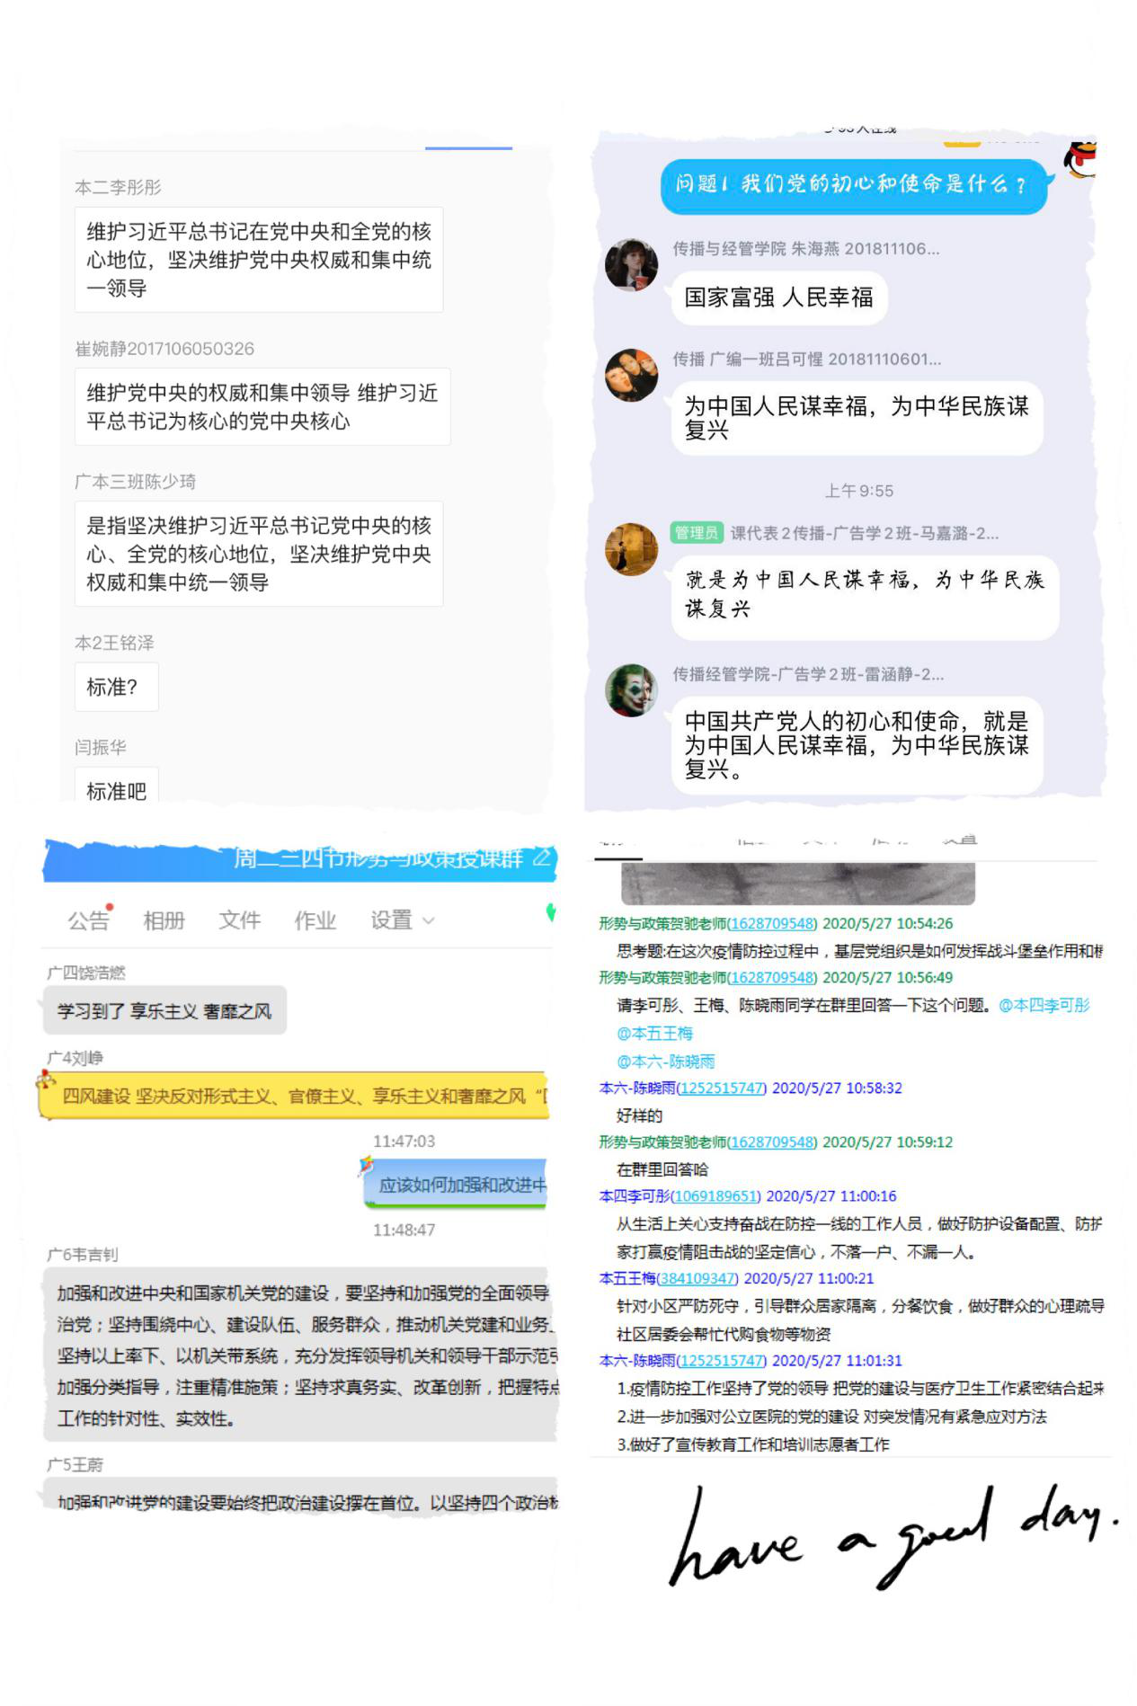Click the image thumbnail above 10:54:26 message

pyautogui.click(x=797, y=883)
